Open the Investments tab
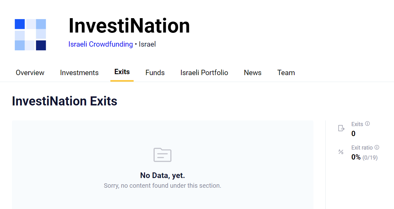This screenshot has height=209, width=394. (79, 73)
